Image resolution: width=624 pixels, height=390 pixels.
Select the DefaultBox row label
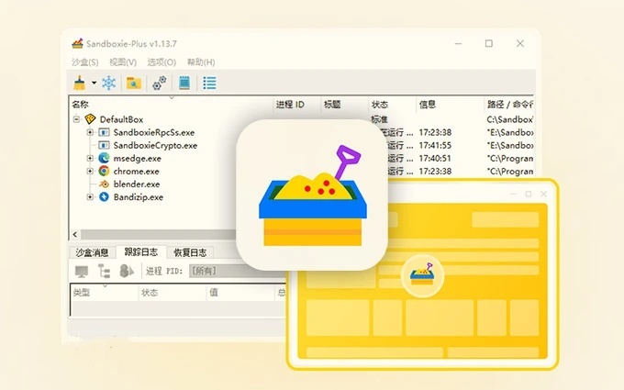tap(121, 119)
